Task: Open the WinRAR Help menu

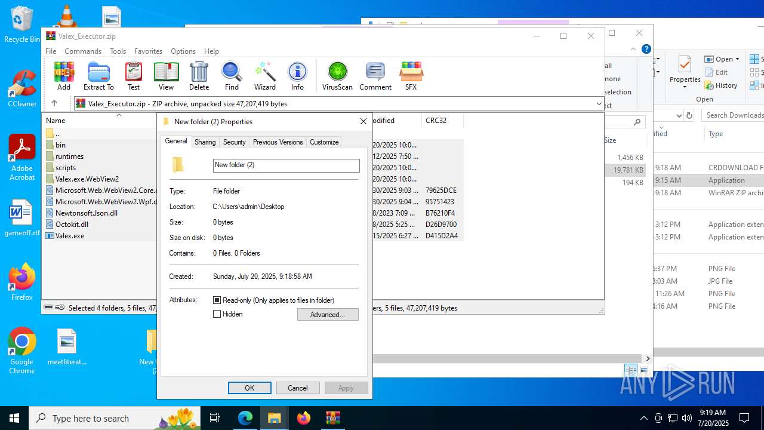Action: [211, 51]
